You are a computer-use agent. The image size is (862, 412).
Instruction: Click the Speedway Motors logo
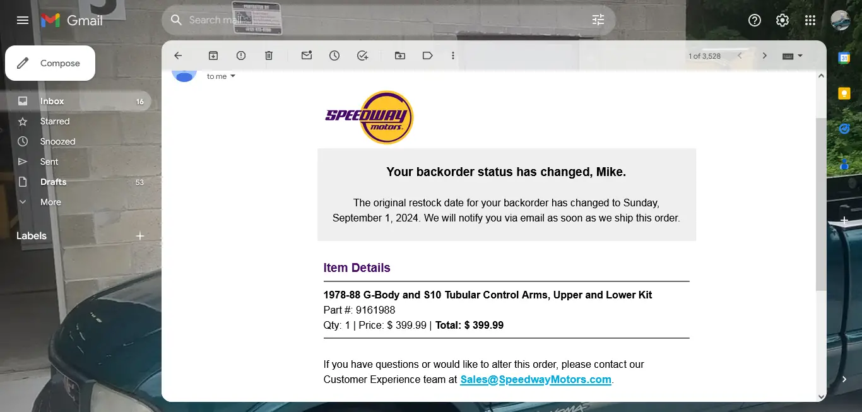(x=370, y=117)
